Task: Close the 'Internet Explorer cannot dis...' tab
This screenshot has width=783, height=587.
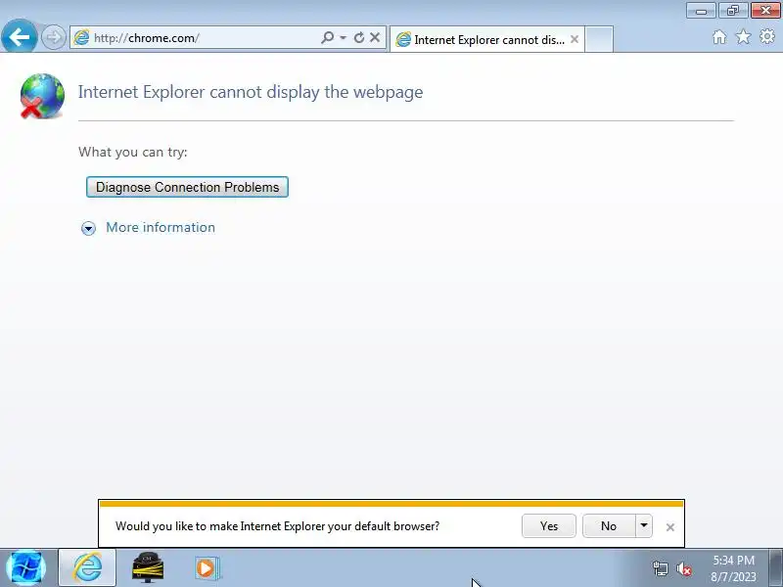Action: [x=575, y=39]
